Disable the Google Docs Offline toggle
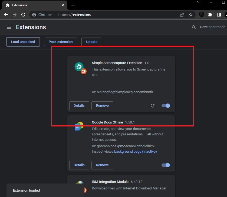 click(166, 165)
